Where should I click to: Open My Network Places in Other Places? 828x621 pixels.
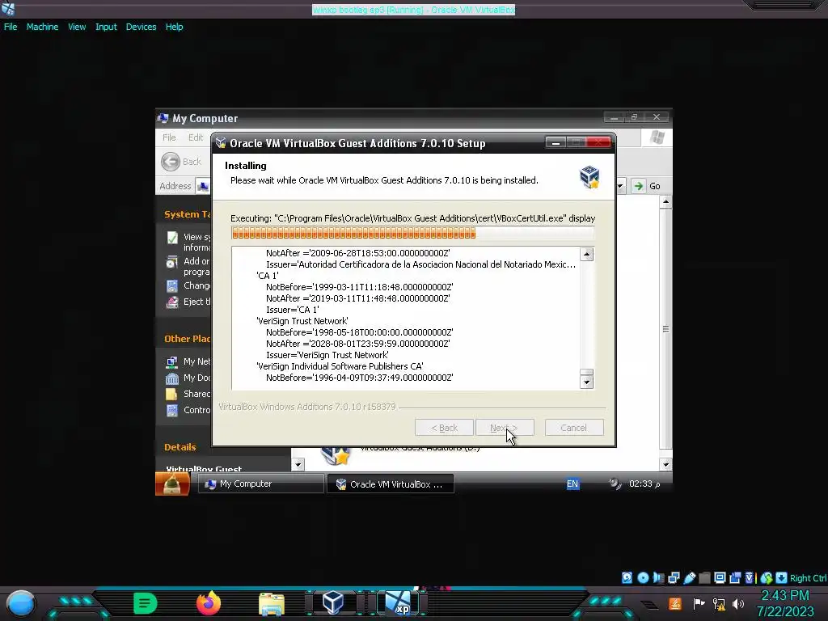188,361
